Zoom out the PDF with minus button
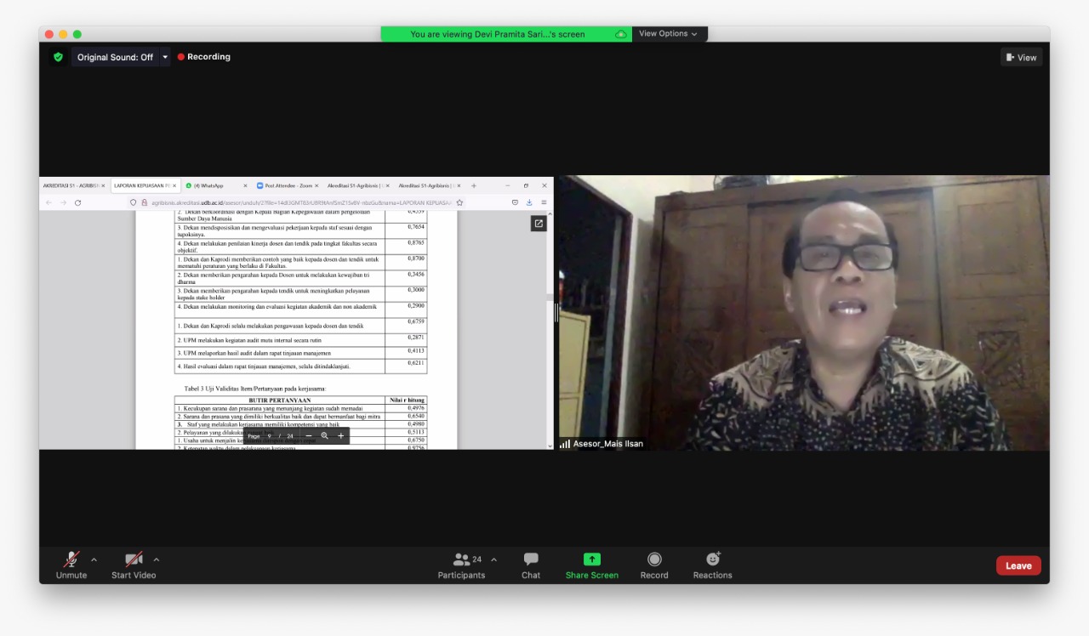The width and height of the screenshot is (1089, 636). click(x=309, y=436)
